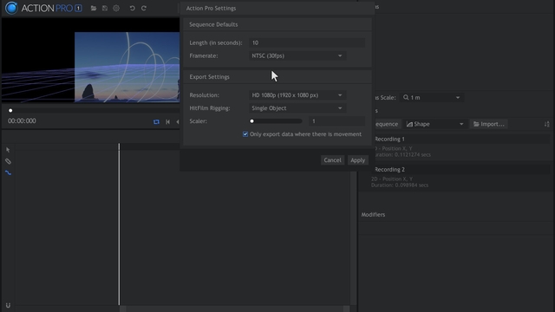Click the step back playback arrow
The height and width of the screenshot is (312, 555).
[177, 121]
